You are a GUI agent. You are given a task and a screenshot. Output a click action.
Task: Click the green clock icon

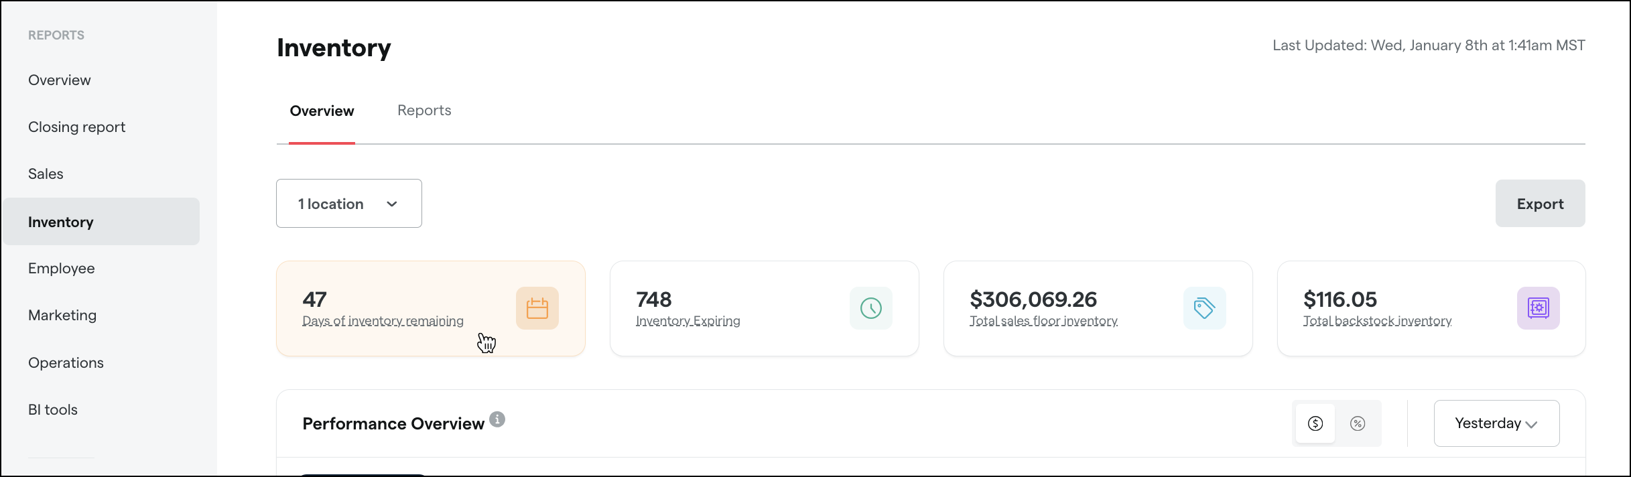tap(870, 308)
